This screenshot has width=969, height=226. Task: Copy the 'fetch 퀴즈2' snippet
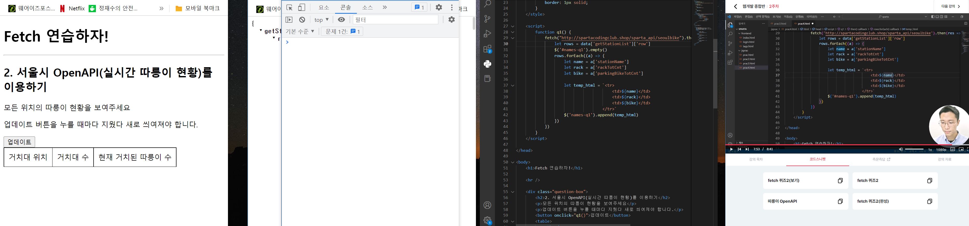[929, 181]
